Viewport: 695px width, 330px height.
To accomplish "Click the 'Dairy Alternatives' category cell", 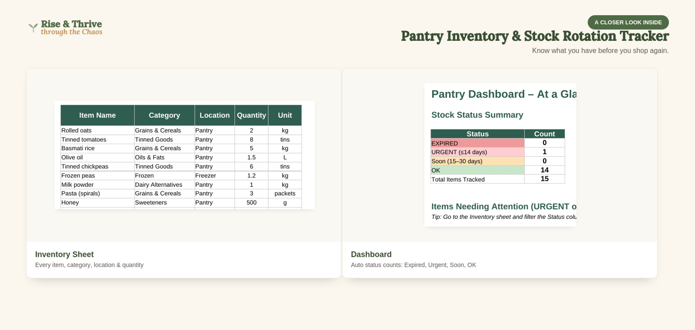I will click(x=164, y=184).
